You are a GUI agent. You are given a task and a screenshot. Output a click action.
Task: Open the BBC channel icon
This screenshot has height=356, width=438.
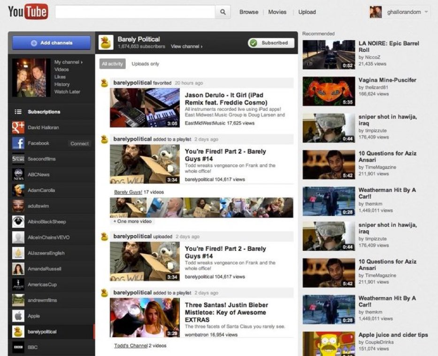click(x=18, y=348)
